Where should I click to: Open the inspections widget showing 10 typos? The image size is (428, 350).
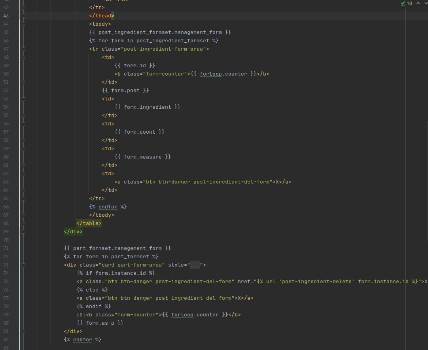[x=406, y=4]
